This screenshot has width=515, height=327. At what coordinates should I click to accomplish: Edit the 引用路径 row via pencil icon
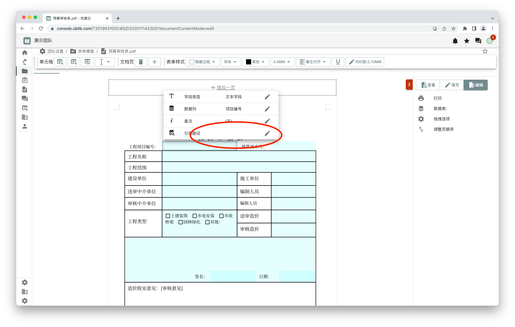267,133
